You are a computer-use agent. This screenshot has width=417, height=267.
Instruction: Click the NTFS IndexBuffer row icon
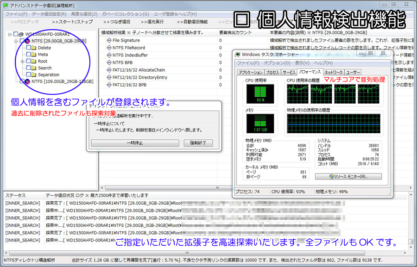click(109, 55)
